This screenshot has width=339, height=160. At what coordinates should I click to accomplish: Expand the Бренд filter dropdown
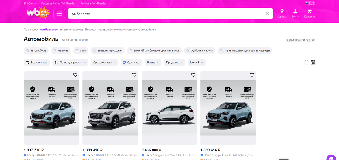tap(153, 62)
